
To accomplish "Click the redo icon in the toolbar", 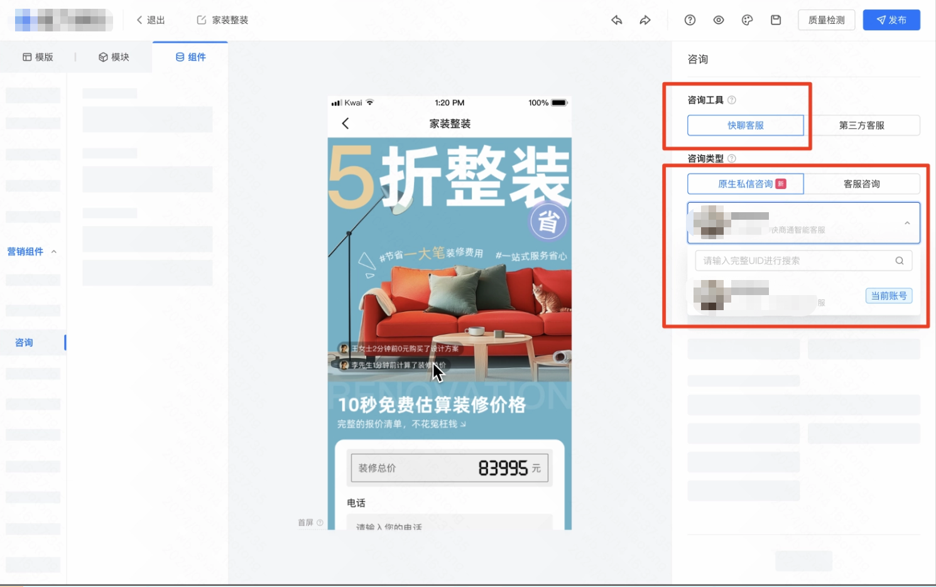I will (x=645, y=19).
